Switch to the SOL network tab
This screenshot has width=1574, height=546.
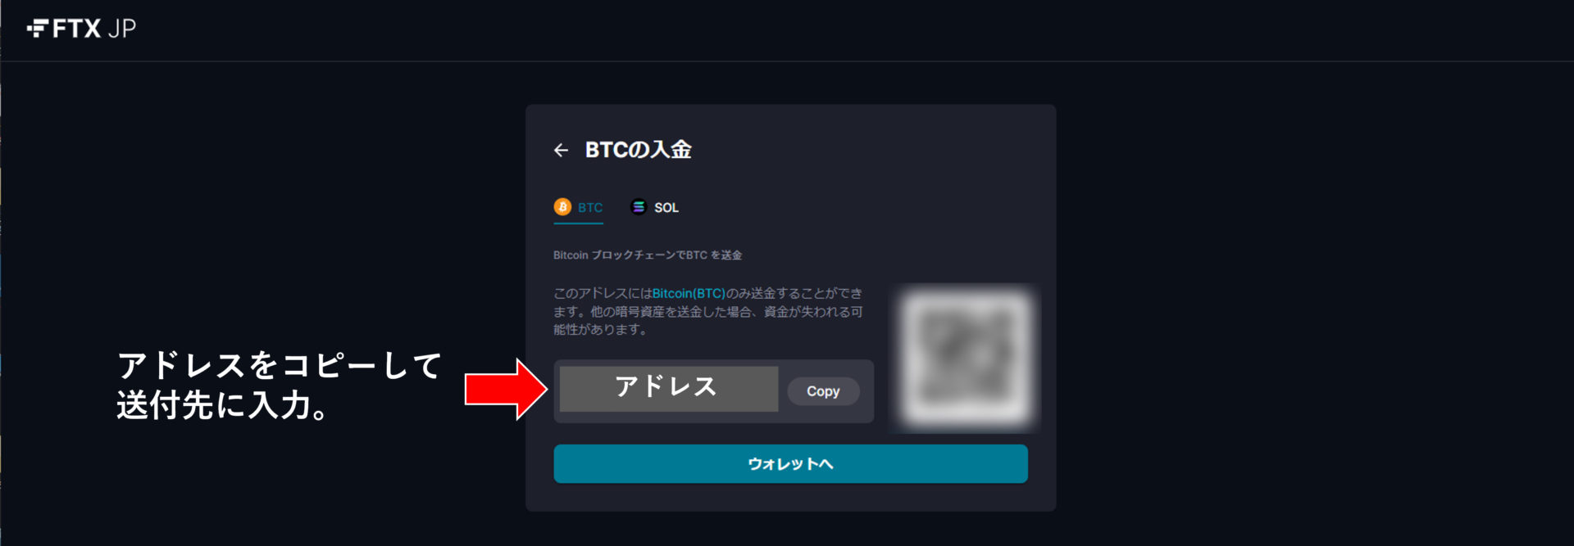(x=654, y=208)
